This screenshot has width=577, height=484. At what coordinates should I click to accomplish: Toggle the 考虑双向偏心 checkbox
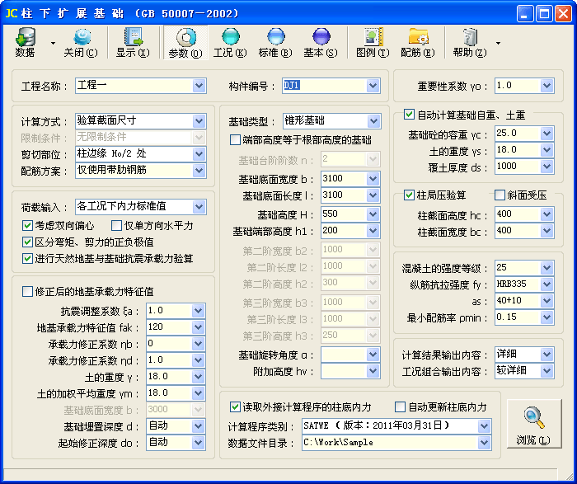pos(28,226)
